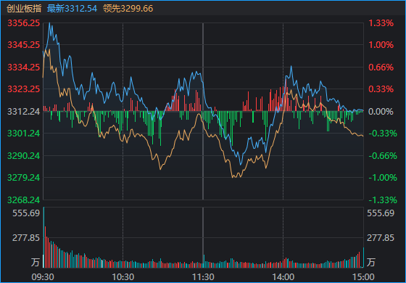Click the tallest opening volume bar at 09:30
The image size is (406, 283).
pos(43,237)
